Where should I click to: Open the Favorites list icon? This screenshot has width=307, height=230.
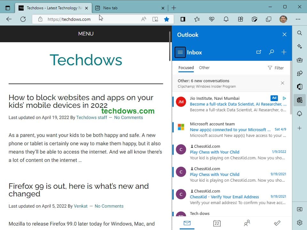(197, 19)
